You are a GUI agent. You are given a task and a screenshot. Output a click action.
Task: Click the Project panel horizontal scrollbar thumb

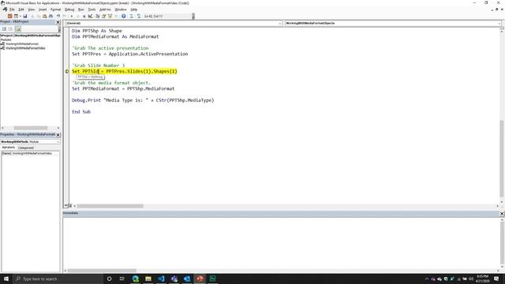pos(31,128)
